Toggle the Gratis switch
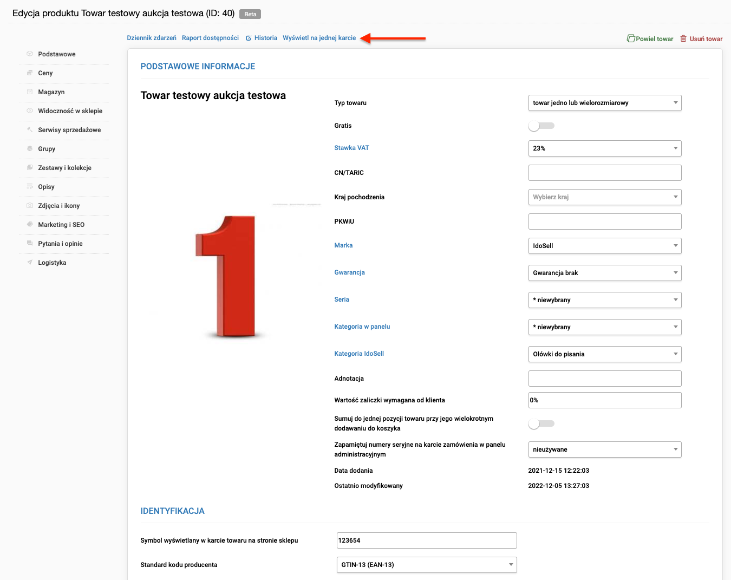Screen dimensions: 731x580 541,126
